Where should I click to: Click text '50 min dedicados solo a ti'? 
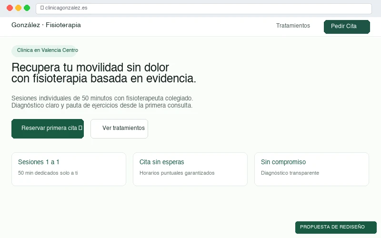tap(48, 173)
